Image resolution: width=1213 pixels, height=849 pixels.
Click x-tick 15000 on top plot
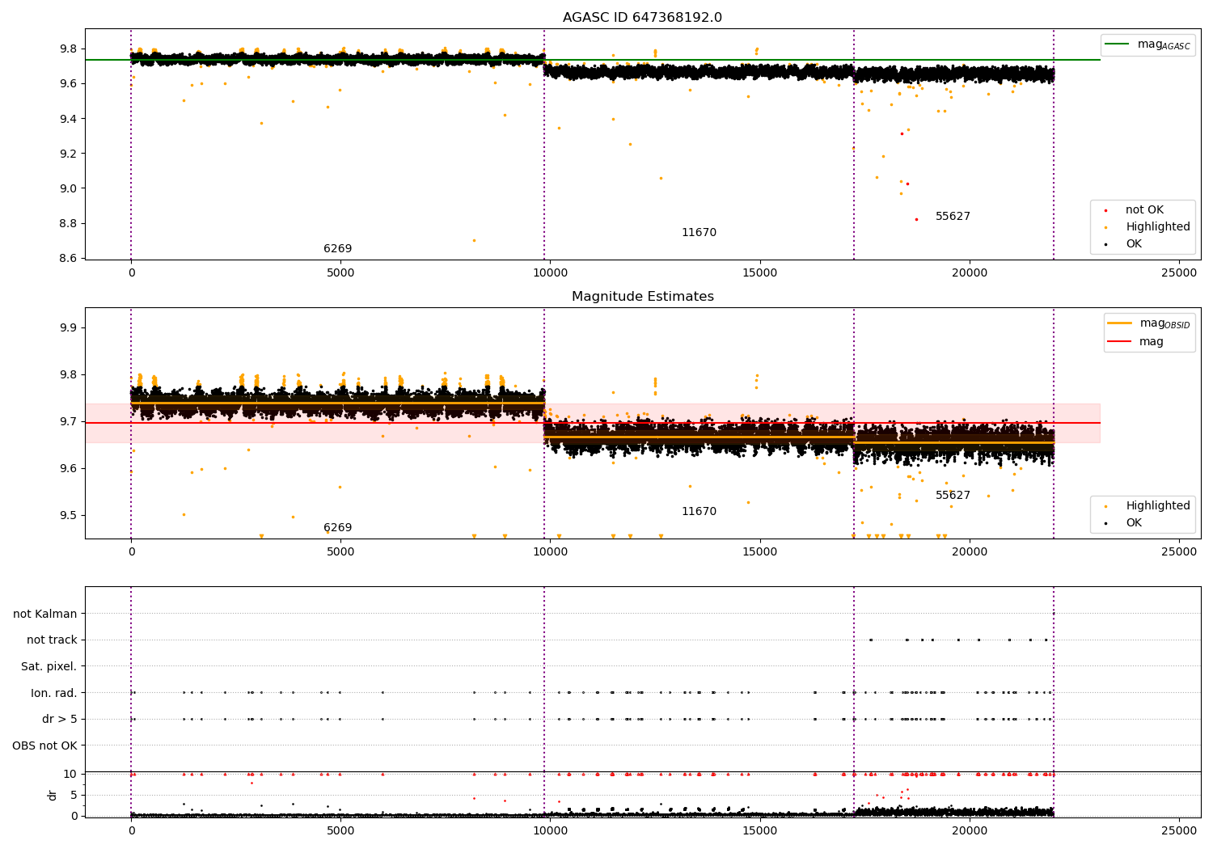pyautogui.click(x=760, y=273)
